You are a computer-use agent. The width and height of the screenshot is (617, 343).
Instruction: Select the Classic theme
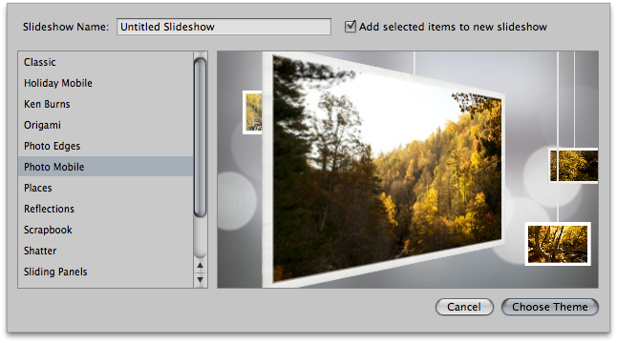105,62
